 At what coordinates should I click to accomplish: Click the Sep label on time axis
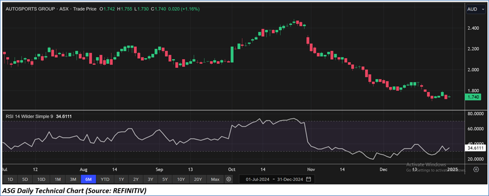pos(159,169)
